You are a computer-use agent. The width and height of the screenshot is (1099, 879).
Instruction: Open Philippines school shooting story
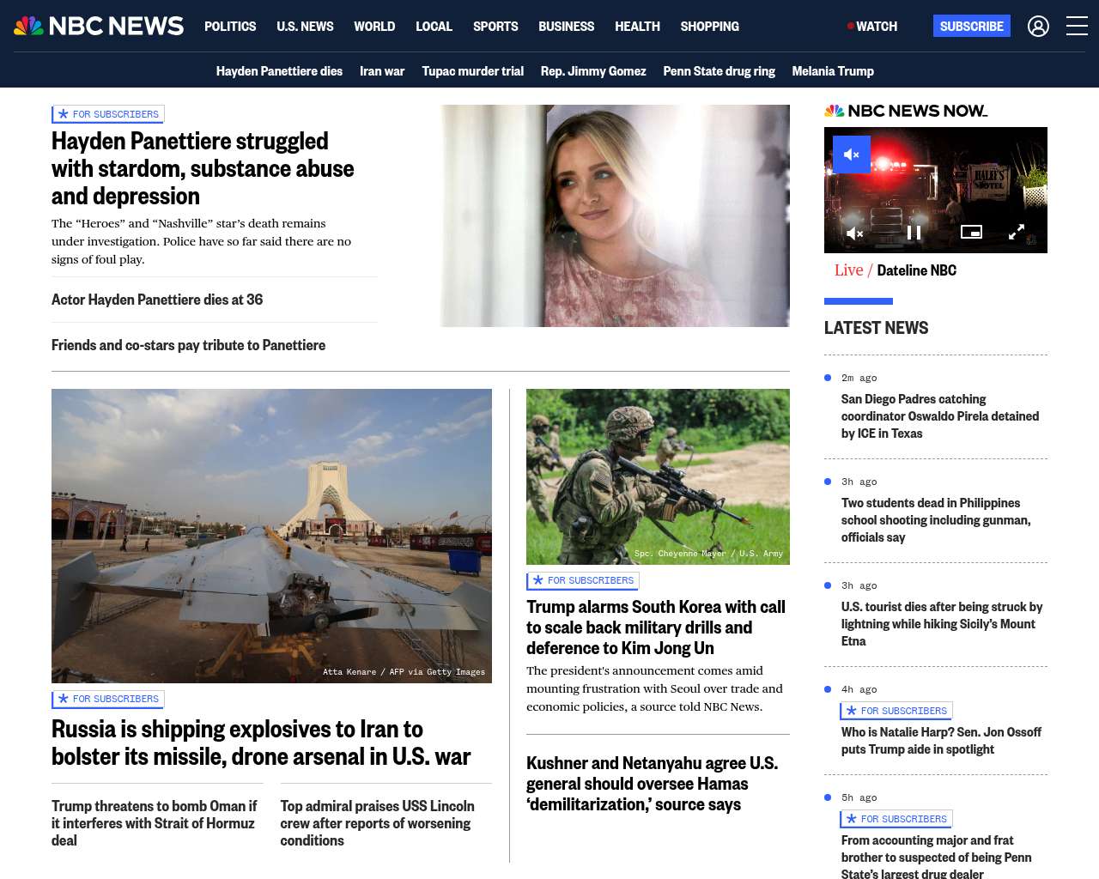(936, 520)
